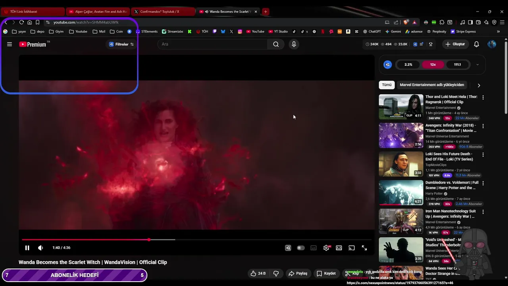
Task: Toggle subtitles in the player
Action: point(314,248)
